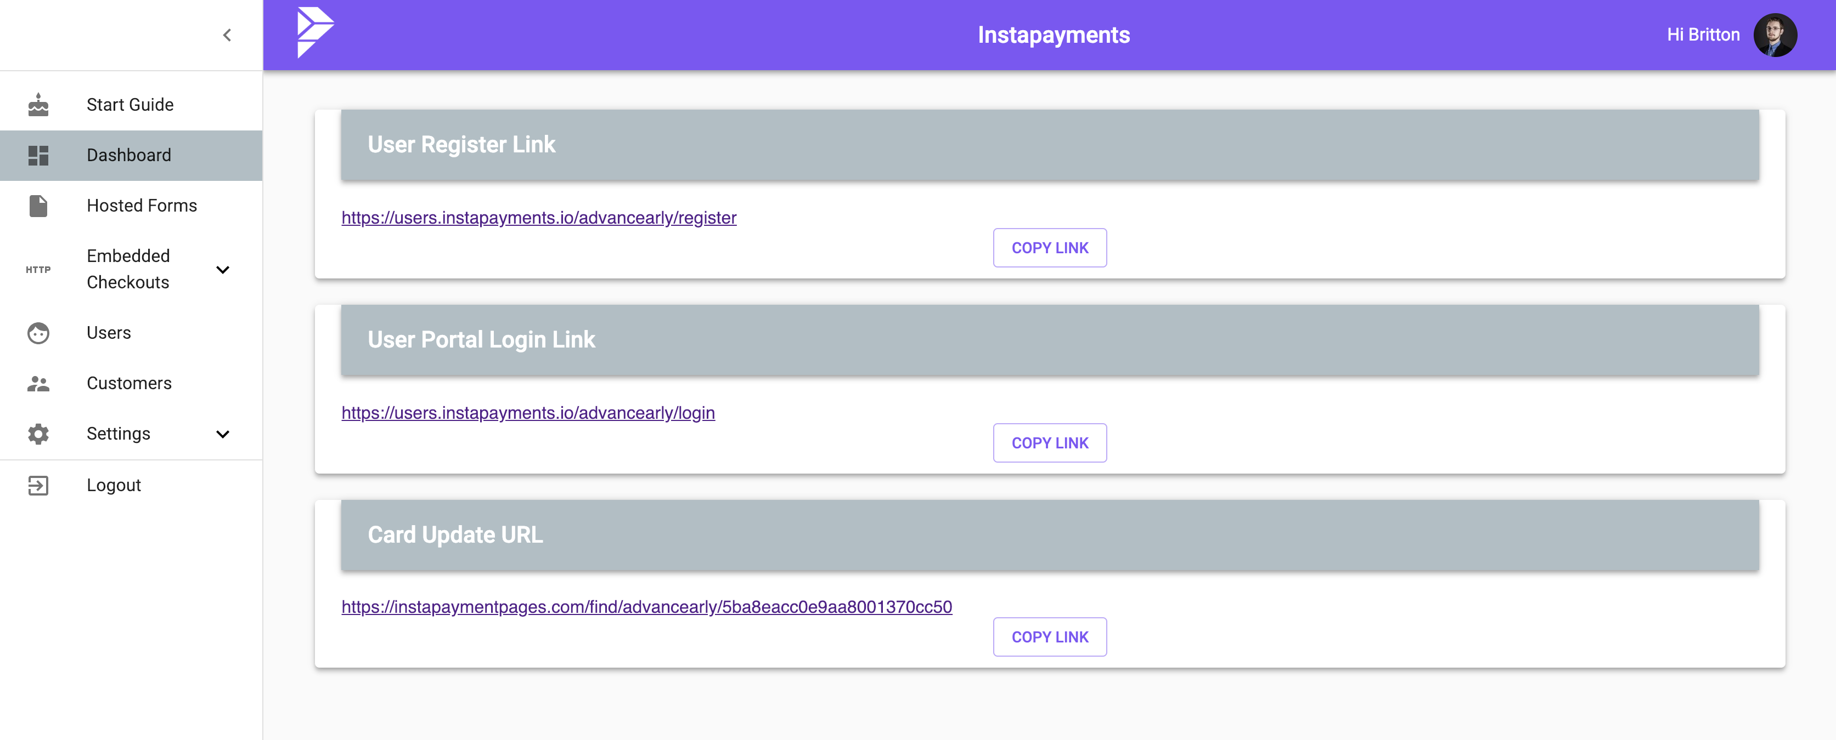1836x740 pixels.
Task: Click COPY LINK for User Register Link
Action: pos(1049,247)
